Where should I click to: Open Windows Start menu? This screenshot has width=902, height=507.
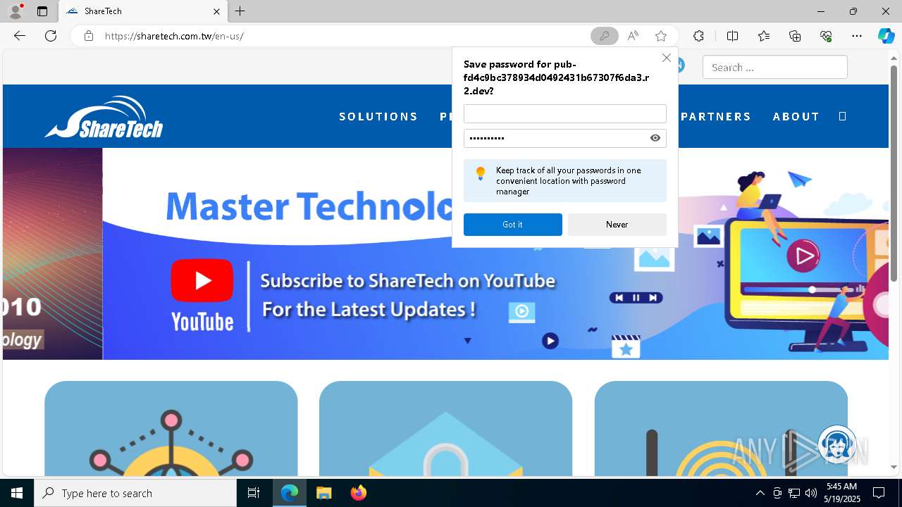[17, 493]
